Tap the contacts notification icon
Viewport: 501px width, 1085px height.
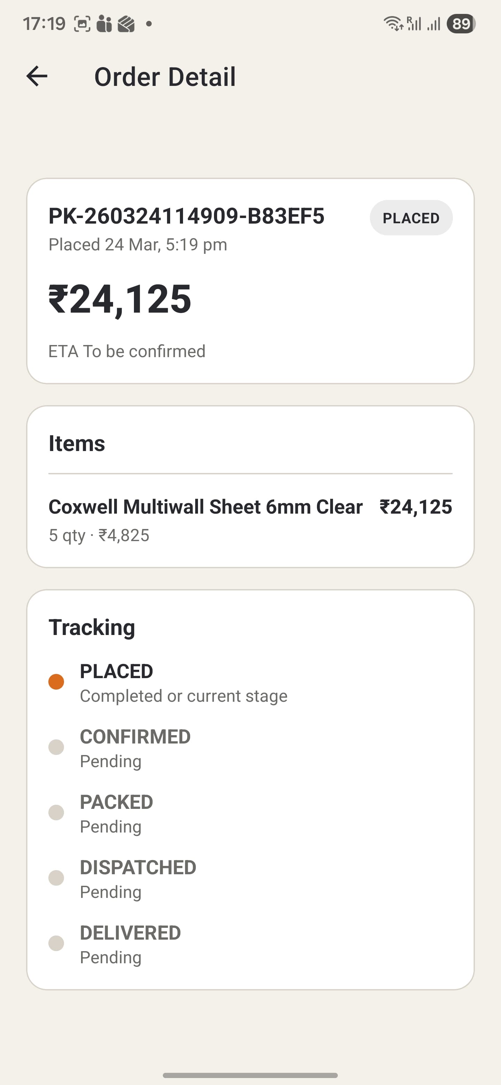pyautogui.click(x=104, y=24)
